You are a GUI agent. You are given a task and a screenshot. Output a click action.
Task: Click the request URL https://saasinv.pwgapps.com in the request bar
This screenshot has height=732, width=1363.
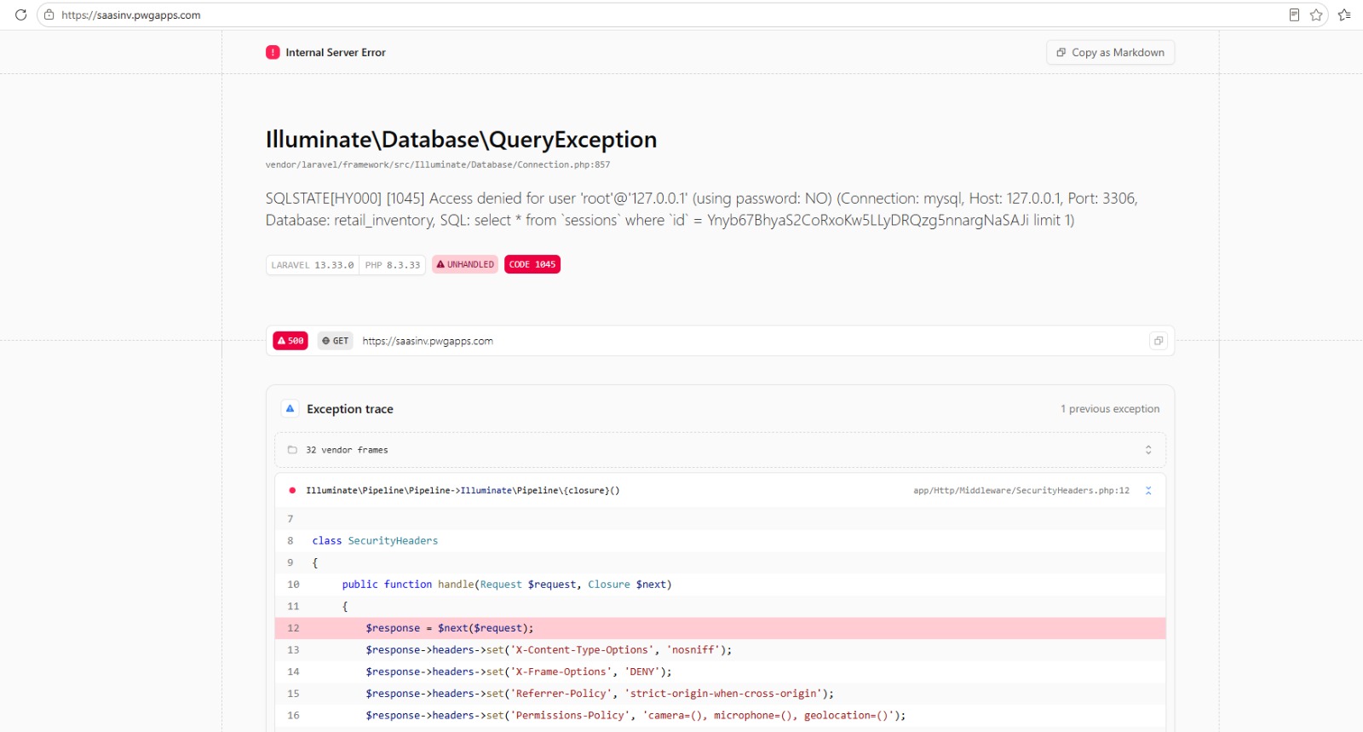[x=428, y=341]
